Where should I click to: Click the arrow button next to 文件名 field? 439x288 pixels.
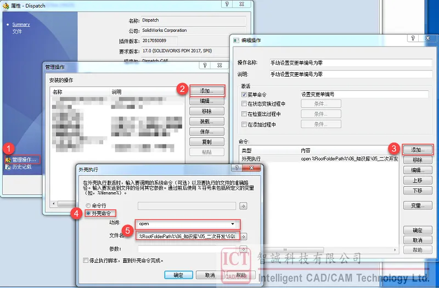click(243, 237)
